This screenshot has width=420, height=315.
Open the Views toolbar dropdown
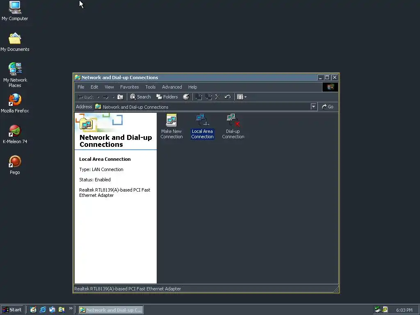click(242, 97)
